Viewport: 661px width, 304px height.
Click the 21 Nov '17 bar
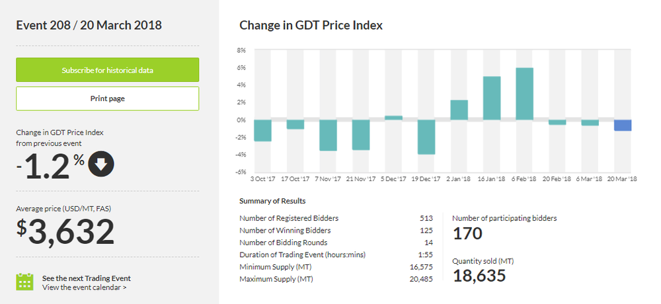tap(361, 135)
